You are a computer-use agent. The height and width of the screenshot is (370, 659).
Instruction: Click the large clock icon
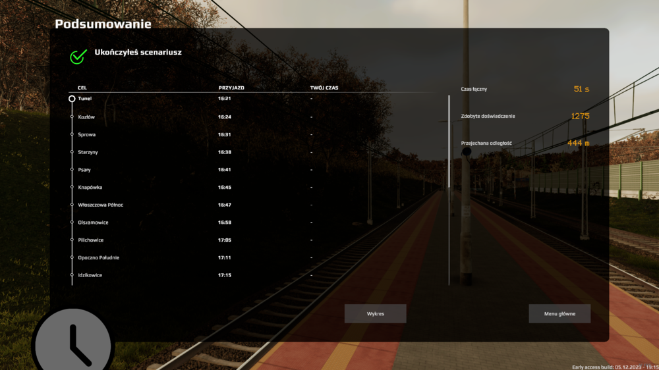72,340
